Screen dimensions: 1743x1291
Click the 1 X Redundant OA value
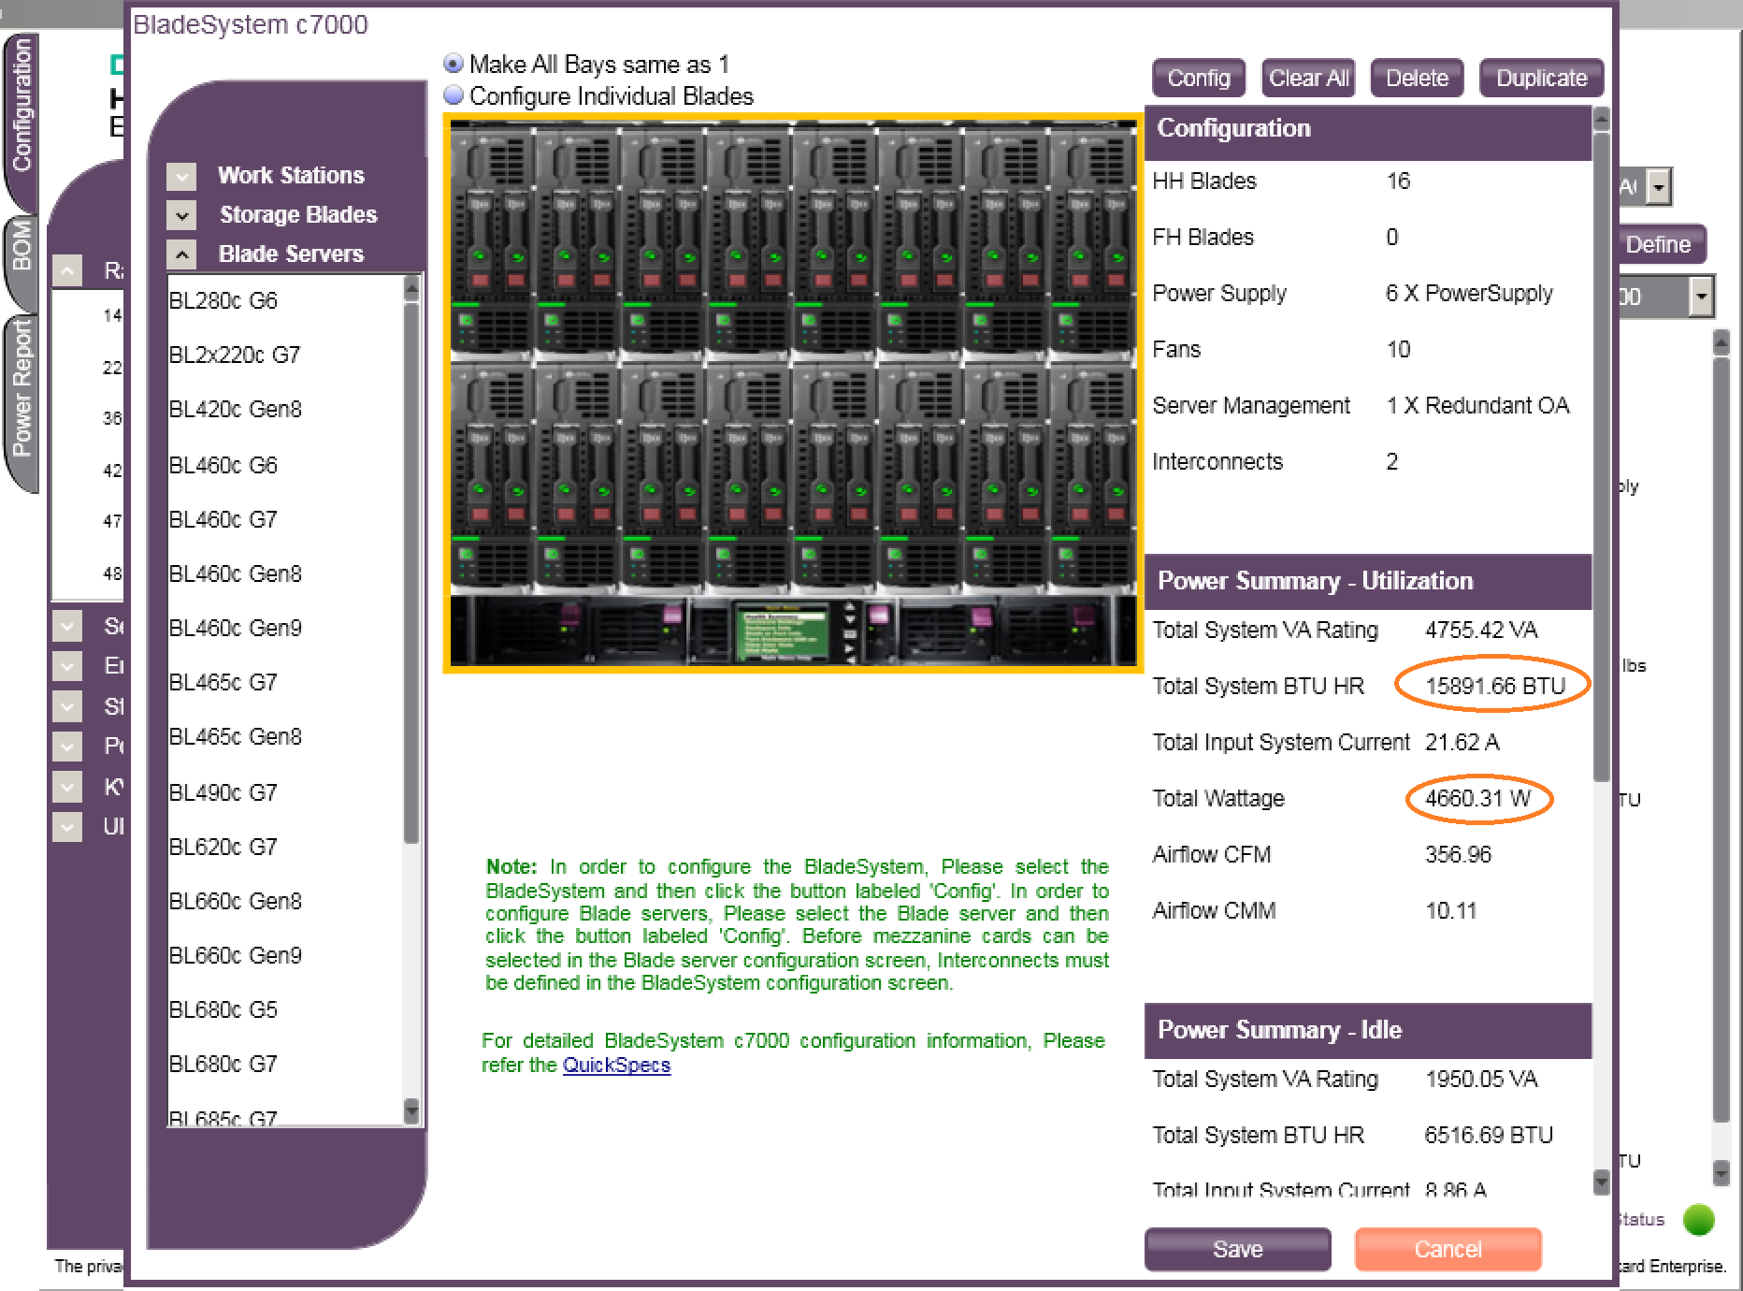(x=1477, y=406)
